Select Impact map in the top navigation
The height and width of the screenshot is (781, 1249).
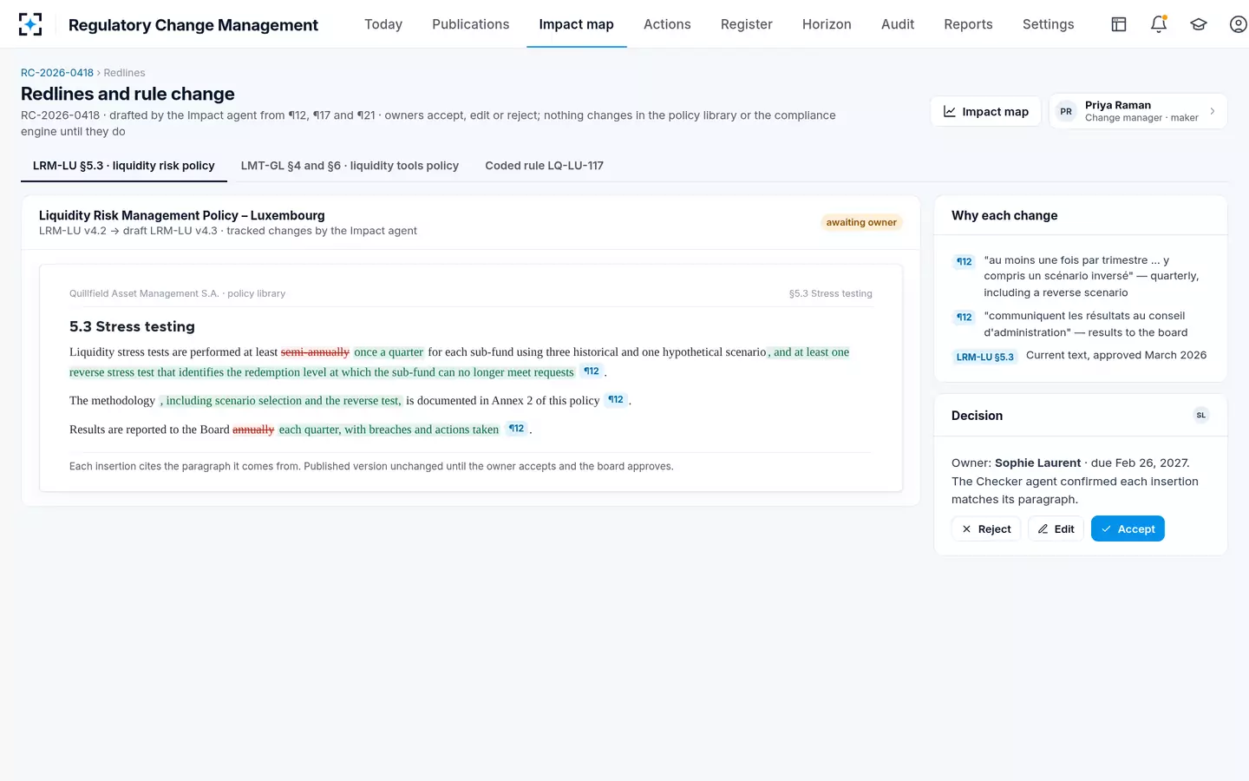576,24
